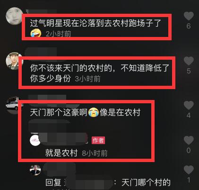Viewport: 199px width, 190px height.
Task: Open the car photo avatar profile
Action: tap(14, 105)
